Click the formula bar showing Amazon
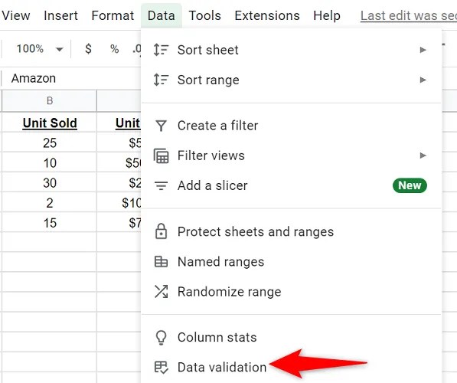The image size is (457, 383). pyautogui.click(x=71, y=78)
